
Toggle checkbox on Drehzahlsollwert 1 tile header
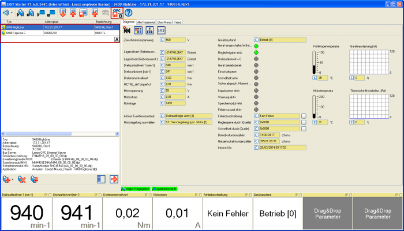click(x=50, y=195)
